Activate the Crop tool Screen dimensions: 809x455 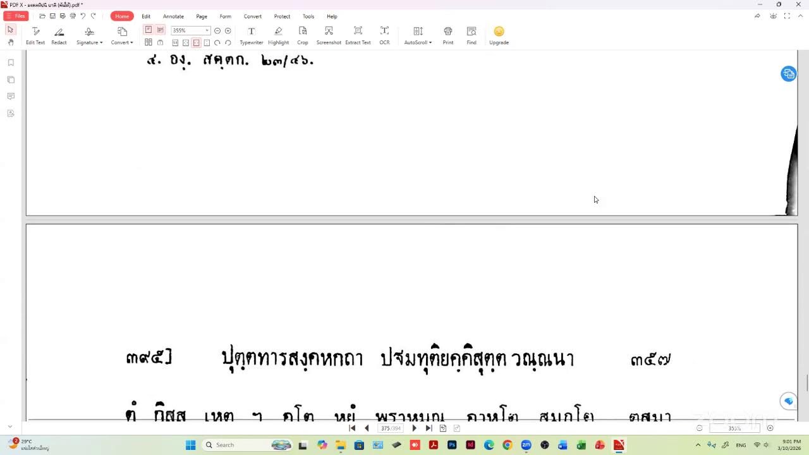pos(303,35)
